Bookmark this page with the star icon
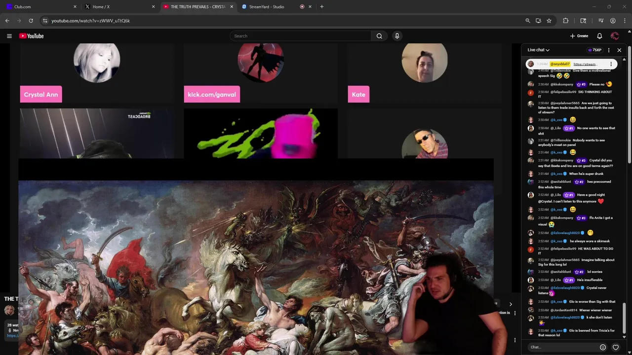 [x=549, y=21]
